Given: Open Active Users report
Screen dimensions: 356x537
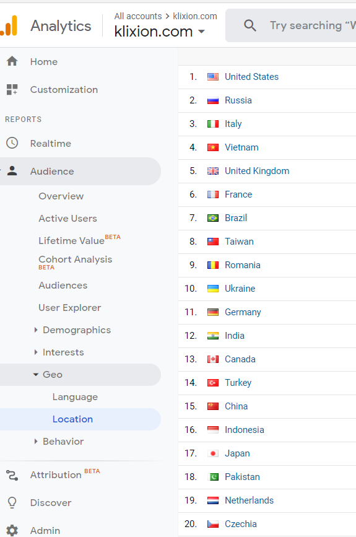Looking at the screenshot, I should (67, 219).
